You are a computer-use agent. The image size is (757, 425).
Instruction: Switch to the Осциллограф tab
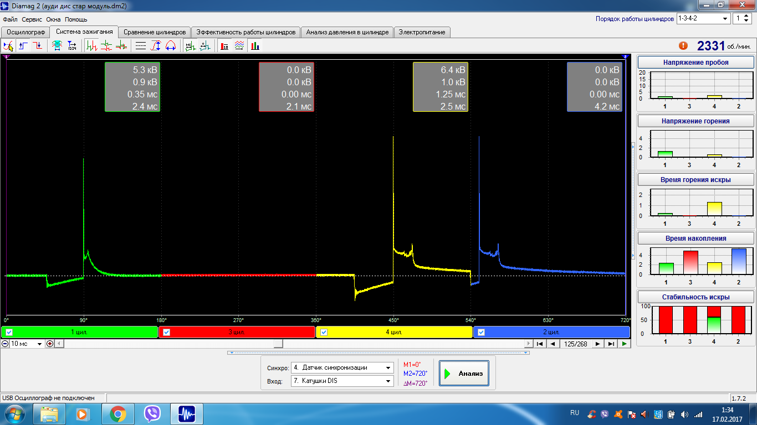(x=25, y=32)
